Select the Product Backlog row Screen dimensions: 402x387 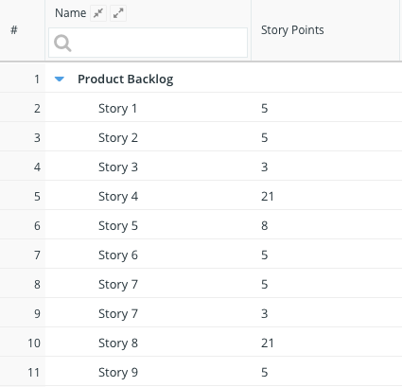(x=201, y=79)
